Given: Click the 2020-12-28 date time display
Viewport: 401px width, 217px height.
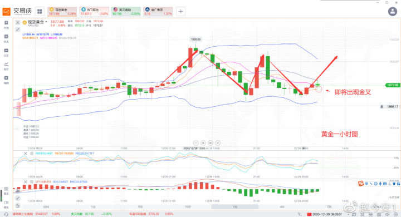Looking at the screenshot, I should 327,214.
